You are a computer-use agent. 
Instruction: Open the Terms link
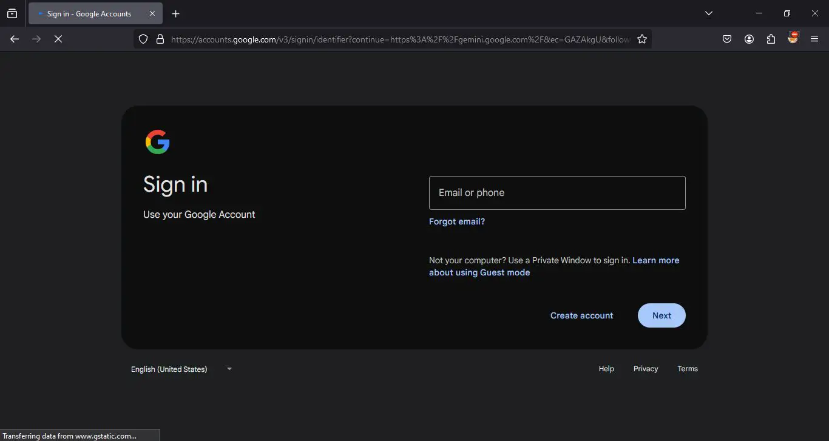point(688,369)
